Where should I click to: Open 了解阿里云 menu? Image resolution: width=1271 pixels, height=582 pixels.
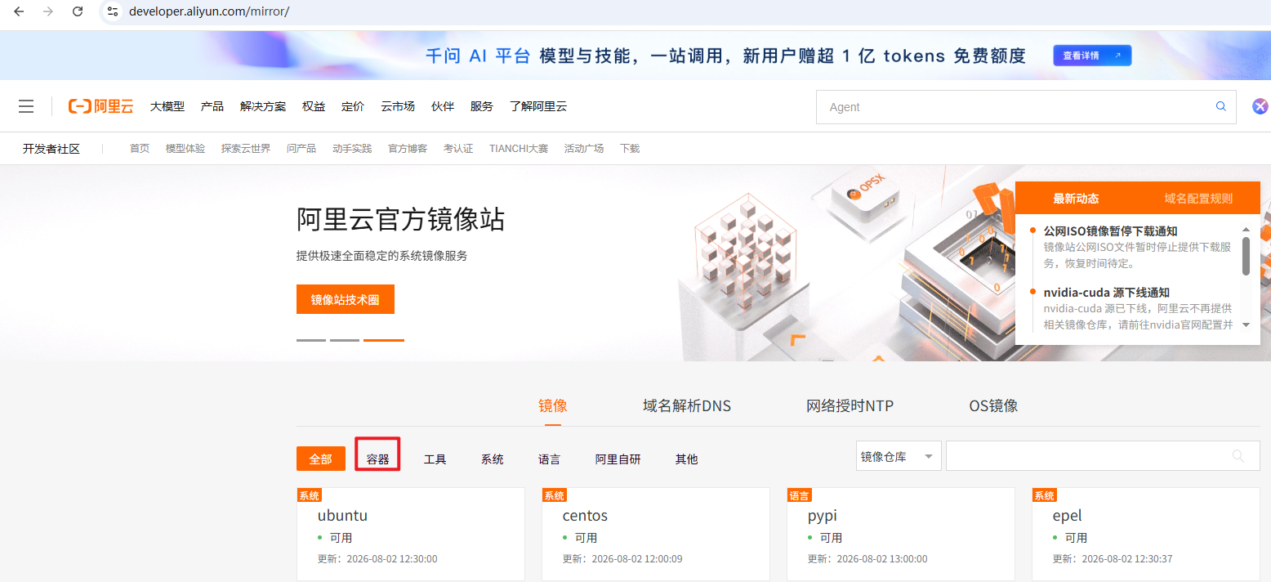[x=538, y=106]
